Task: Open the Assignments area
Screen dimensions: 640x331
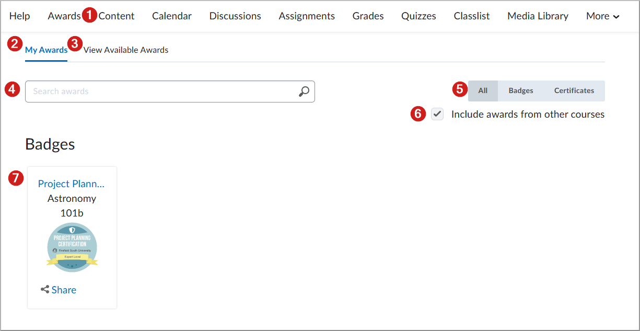Action: pos(307,16)
